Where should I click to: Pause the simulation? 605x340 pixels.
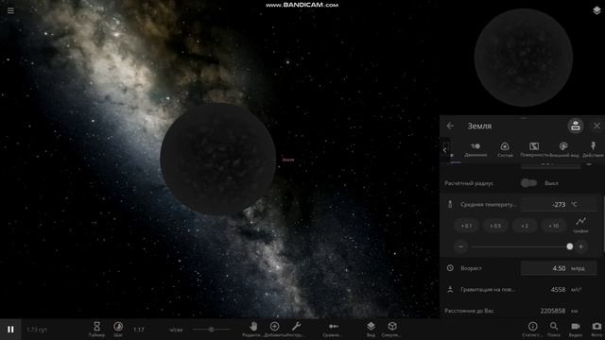pyautogui.click(x=10, y=330)
